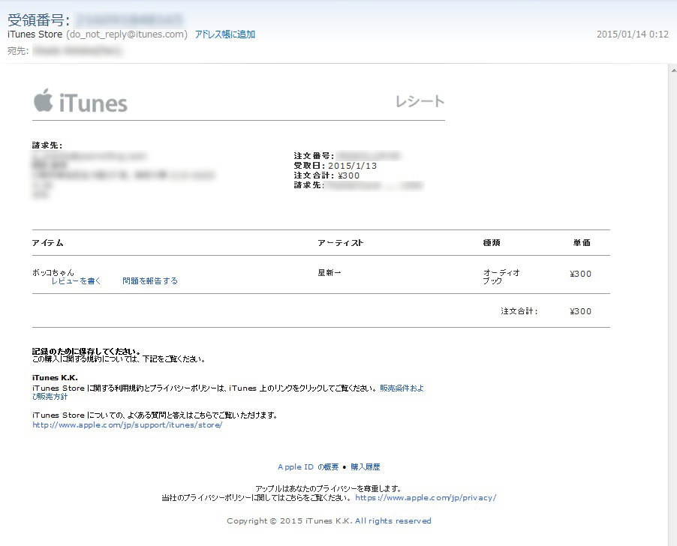This screenshot has width=677, height=546.
Task: Click the artist name 星新一
Action: pos(329,273)
